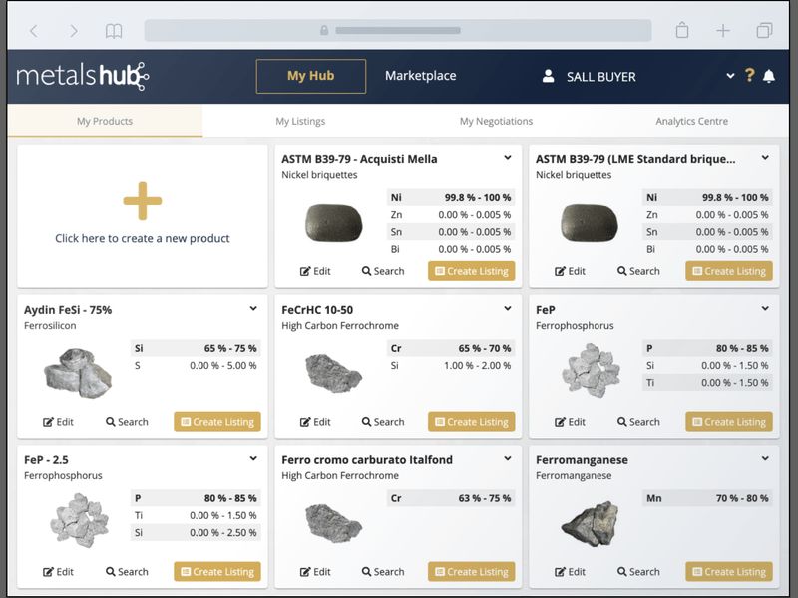798x598 pixels.
Task: Click the 'Cr 63 % - 75 %' composition row
Action: click(451, 498)
